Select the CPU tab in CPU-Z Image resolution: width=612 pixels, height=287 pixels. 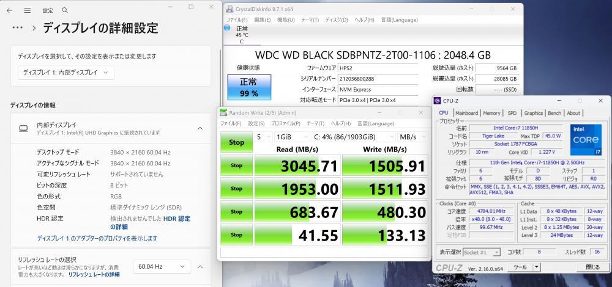444,112
